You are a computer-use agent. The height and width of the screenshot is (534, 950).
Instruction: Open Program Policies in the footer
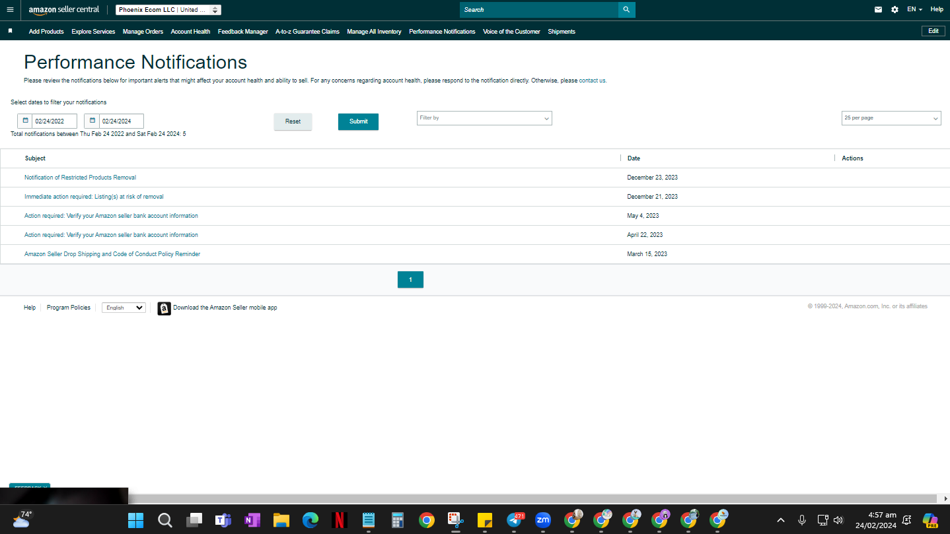pyautogui.click(x=69, y=308)
